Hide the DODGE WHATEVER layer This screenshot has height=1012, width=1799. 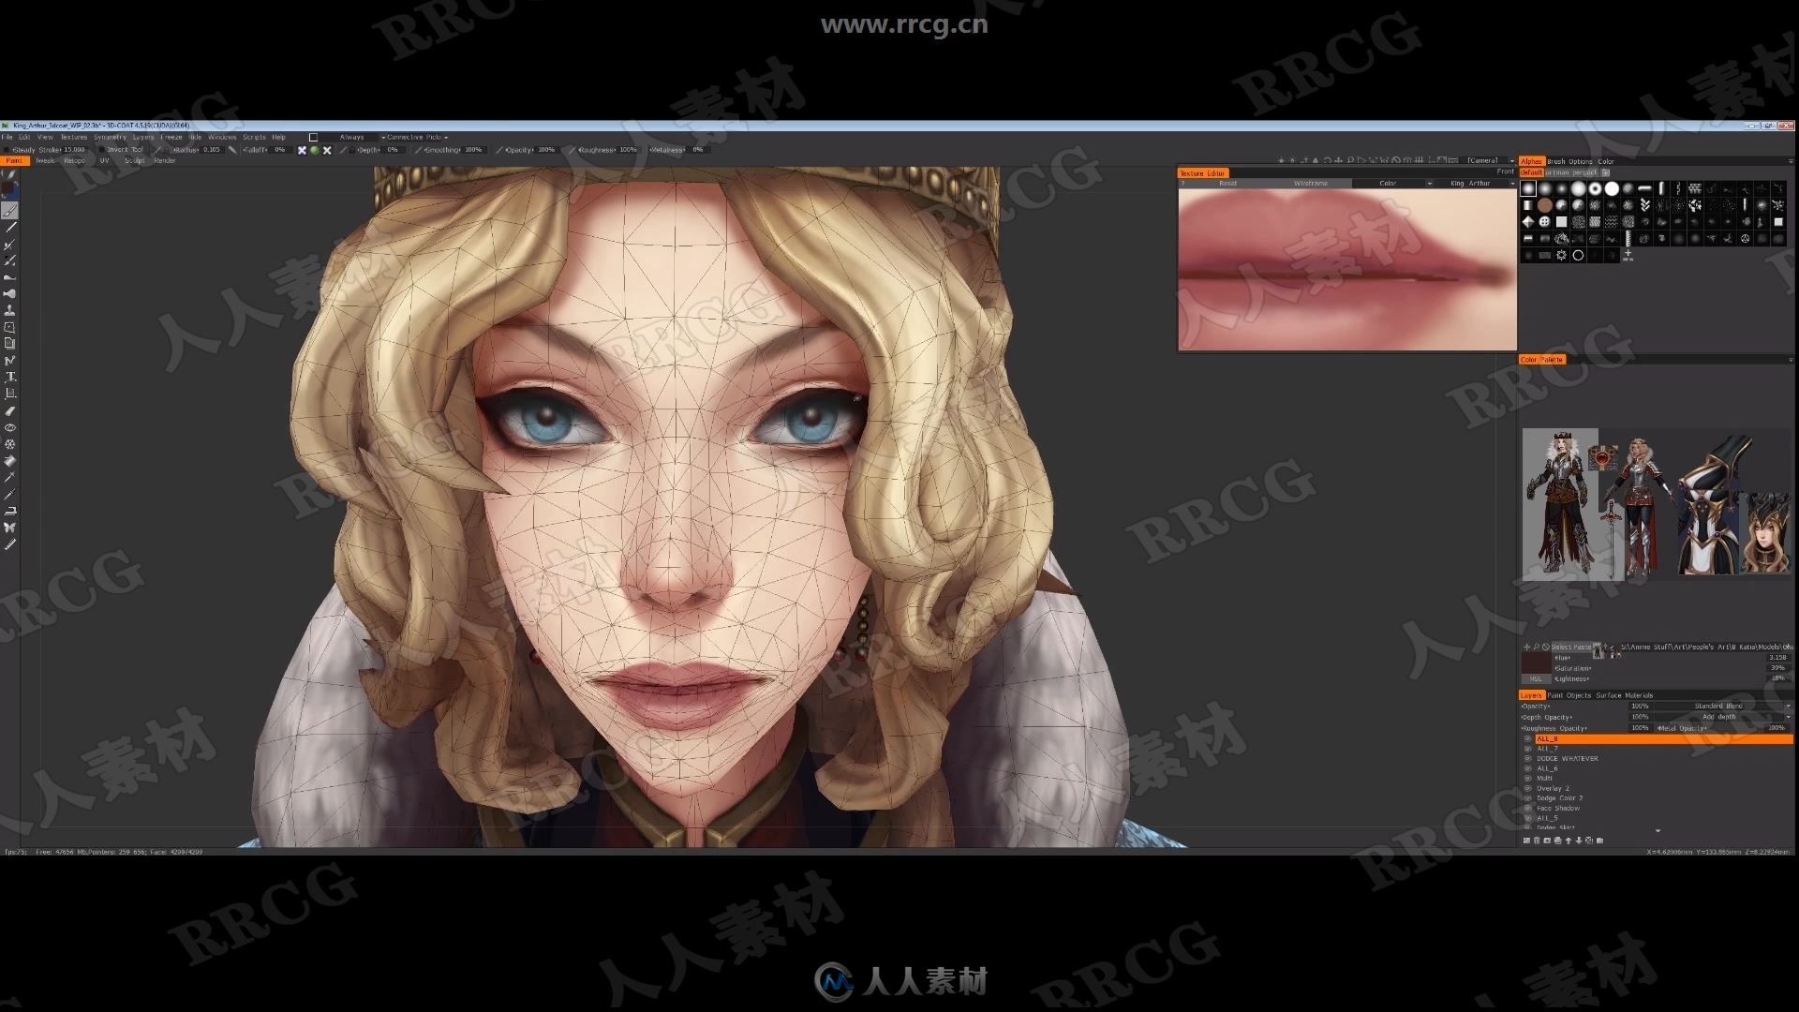(1527, 758)
